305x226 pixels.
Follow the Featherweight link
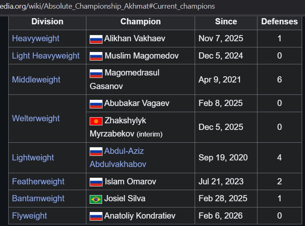point(38,181)
